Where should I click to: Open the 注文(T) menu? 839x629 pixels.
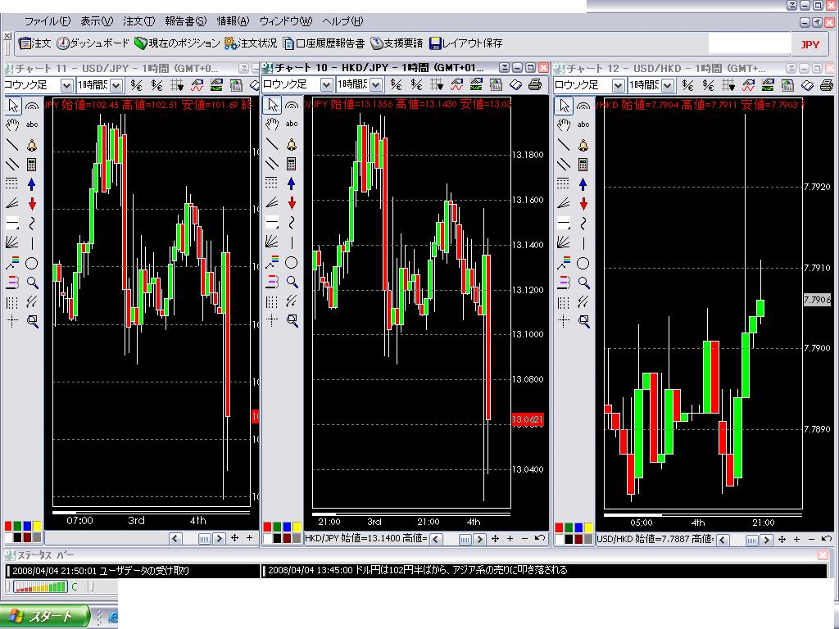[138, 20]
